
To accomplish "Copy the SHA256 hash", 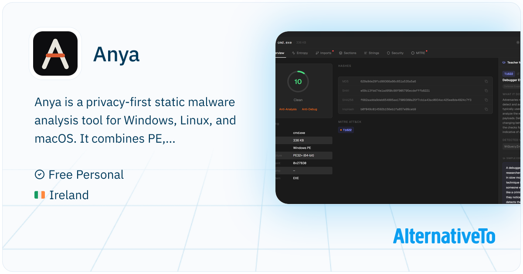I will [486, 100].
